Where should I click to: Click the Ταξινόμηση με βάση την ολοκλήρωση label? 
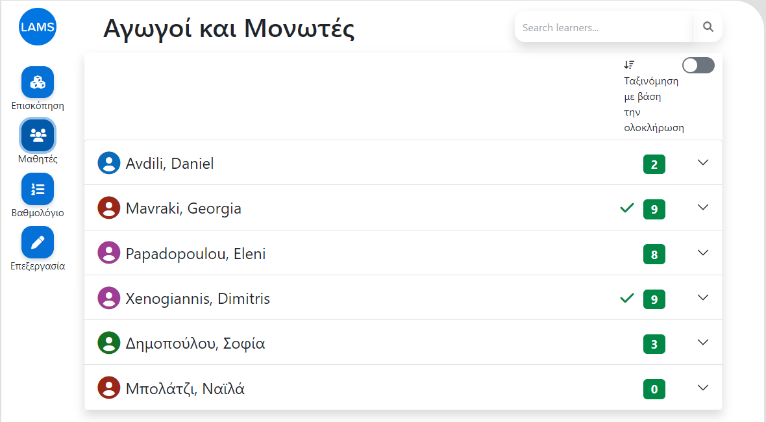coord(654,105)
